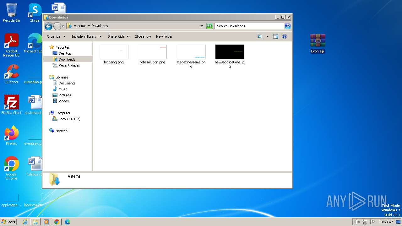Click the Start button
The height and width of the screenshot is (226, 402).
point(9,222)
